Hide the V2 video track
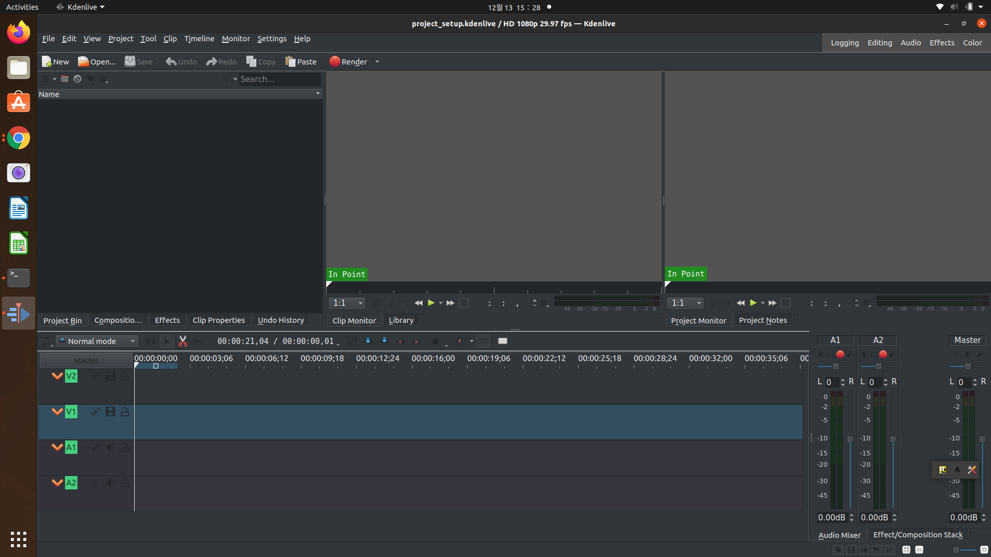Screen dimensions: 991x557 [x=110, y=376]
